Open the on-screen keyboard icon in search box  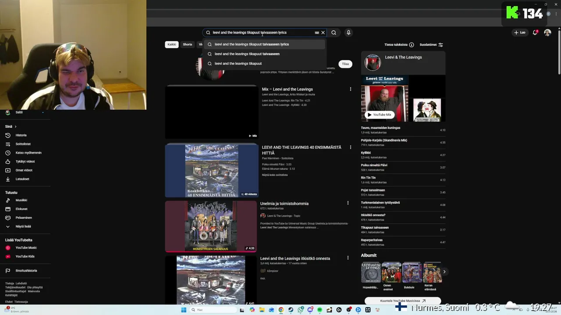[317, 32]
